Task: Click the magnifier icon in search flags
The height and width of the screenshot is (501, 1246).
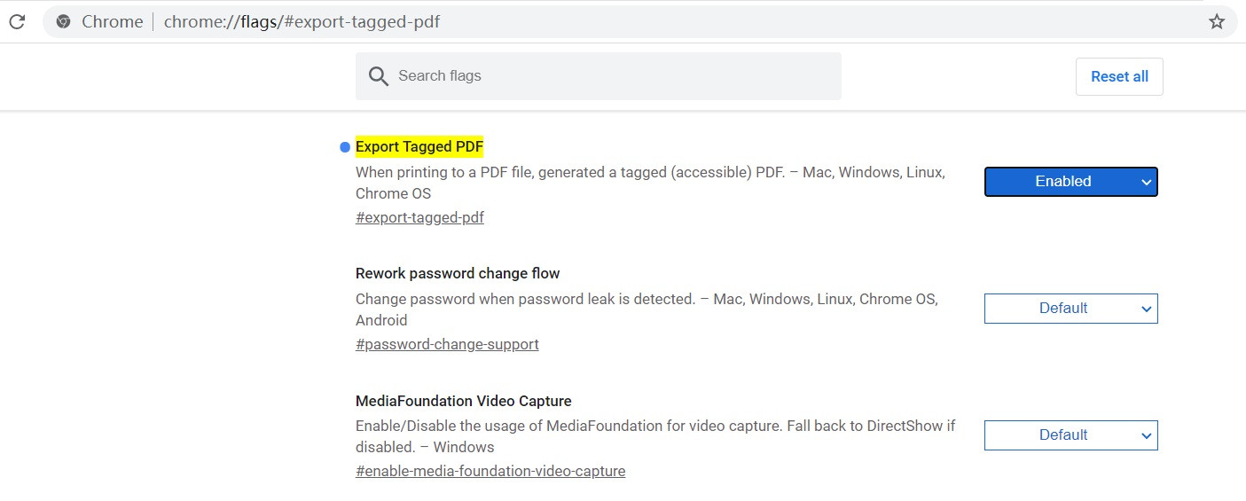Action: pos(379,76)
